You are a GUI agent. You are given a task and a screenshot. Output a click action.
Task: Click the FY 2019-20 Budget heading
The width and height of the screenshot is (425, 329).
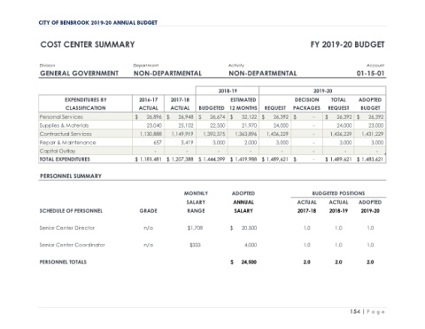[x=347, y=44]
